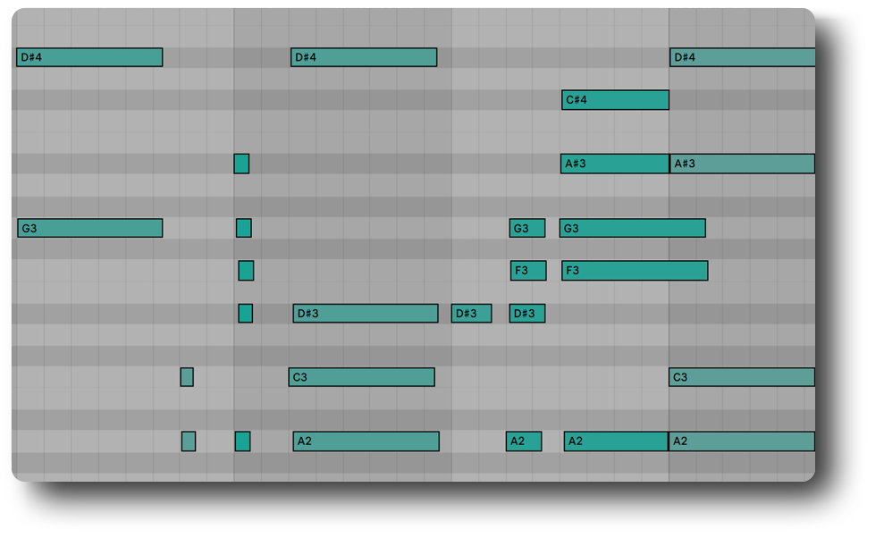
Task: Click the first tiny note in A2 row
Action: click(x=189, y=441)
